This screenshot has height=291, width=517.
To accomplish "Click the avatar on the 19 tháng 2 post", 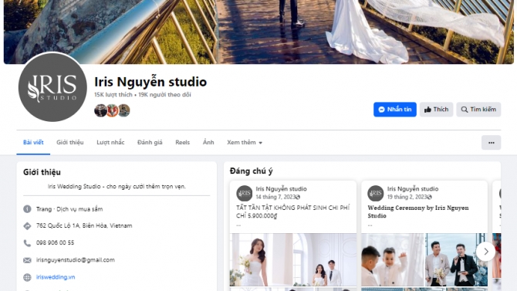I will click(x=376, y=193).
